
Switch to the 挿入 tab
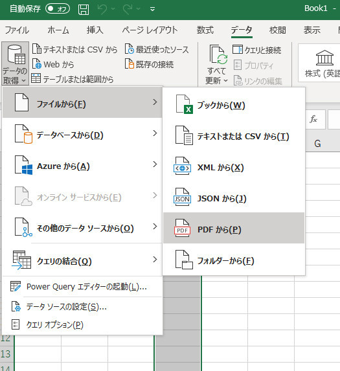tap(95, 30)
